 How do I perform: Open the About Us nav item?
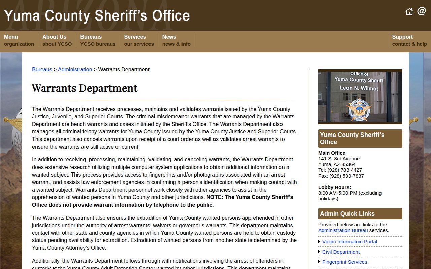coord(57,40)
